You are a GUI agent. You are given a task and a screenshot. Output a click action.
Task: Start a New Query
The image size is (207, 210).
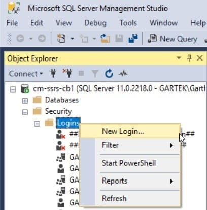[x=172, y=39]
